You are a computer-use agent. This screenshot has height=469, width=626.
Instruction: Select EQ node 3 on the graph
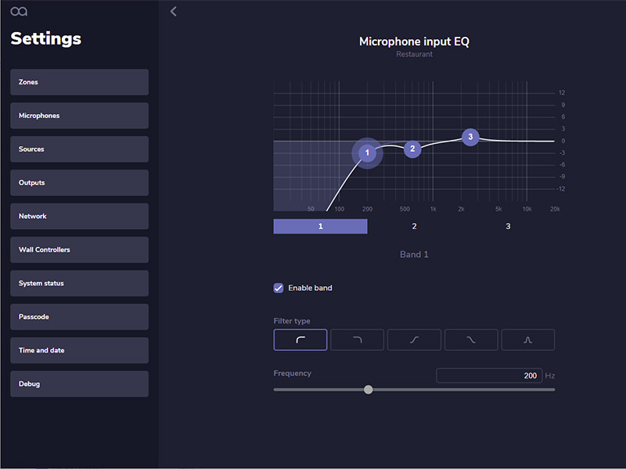tap(469, 137)
